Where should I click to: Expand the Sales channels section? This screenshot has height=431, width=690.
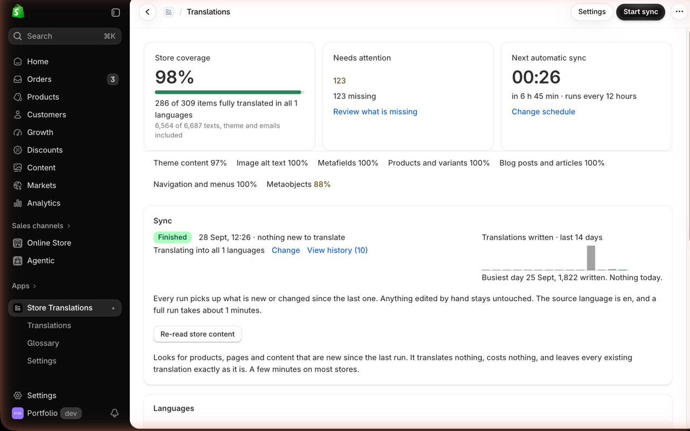(x=42, y=226)
